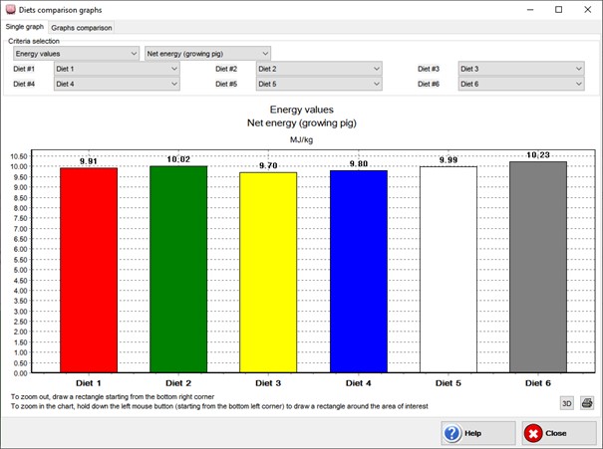This screenshot has width=603, height=449.
Task: Click the Diet 5 axis label
Action: (449, 383)
